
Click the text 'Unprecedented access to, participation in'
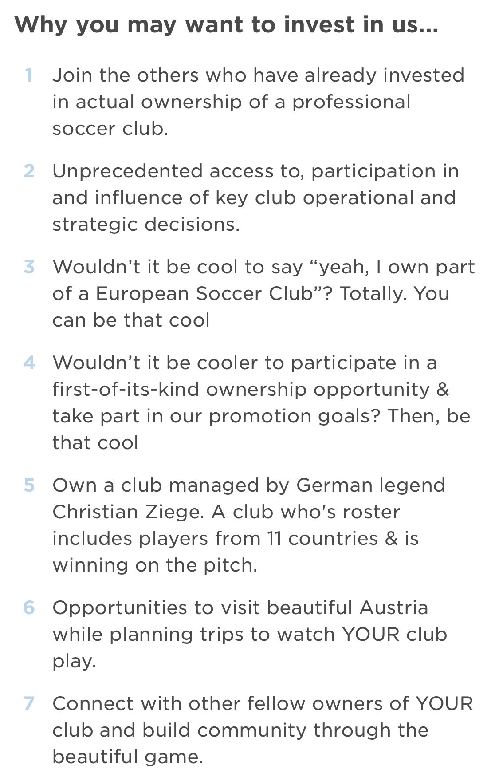click(255, 171)
